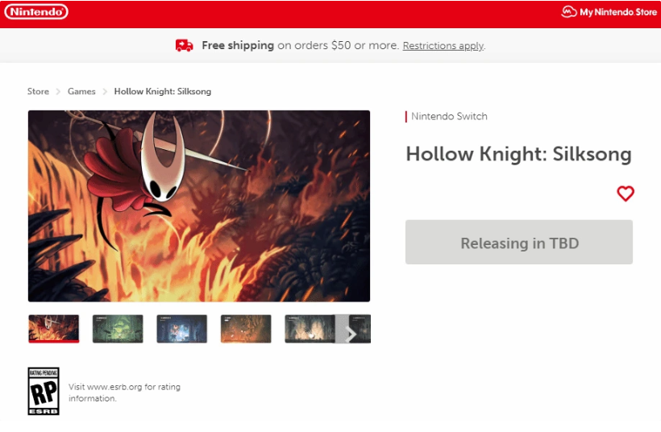Go to Store breadcrumb
This screenshot has width=661, height=432.
click(38, 91)
